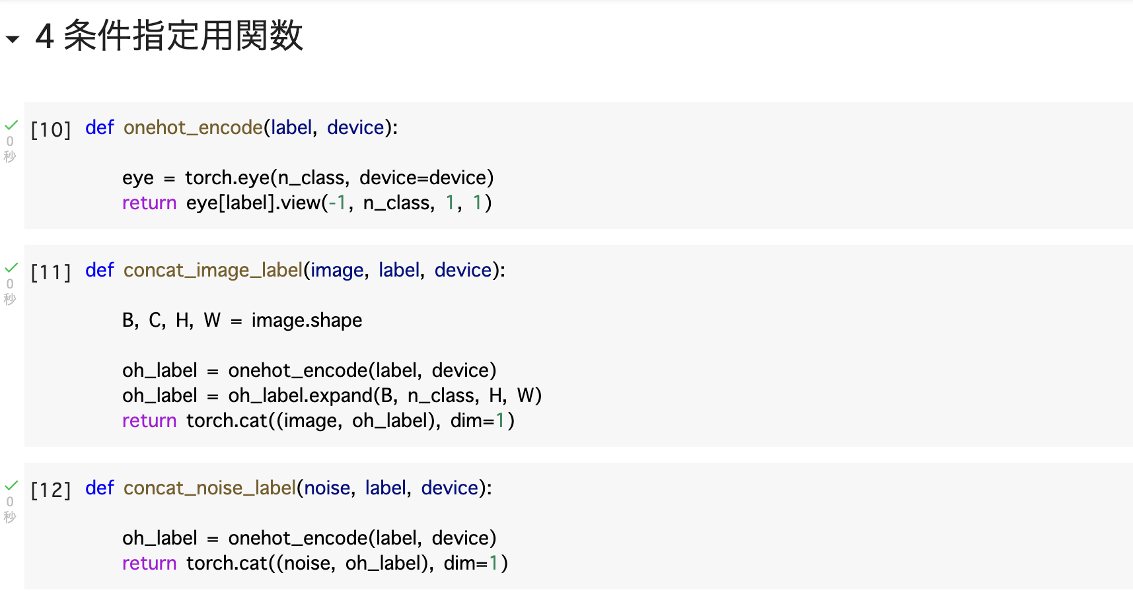Click the '0 秒' execution time beside cell 10
The height and width of the screenshot is (600, 1133).
pyautogui.click(x=10, y=149)
